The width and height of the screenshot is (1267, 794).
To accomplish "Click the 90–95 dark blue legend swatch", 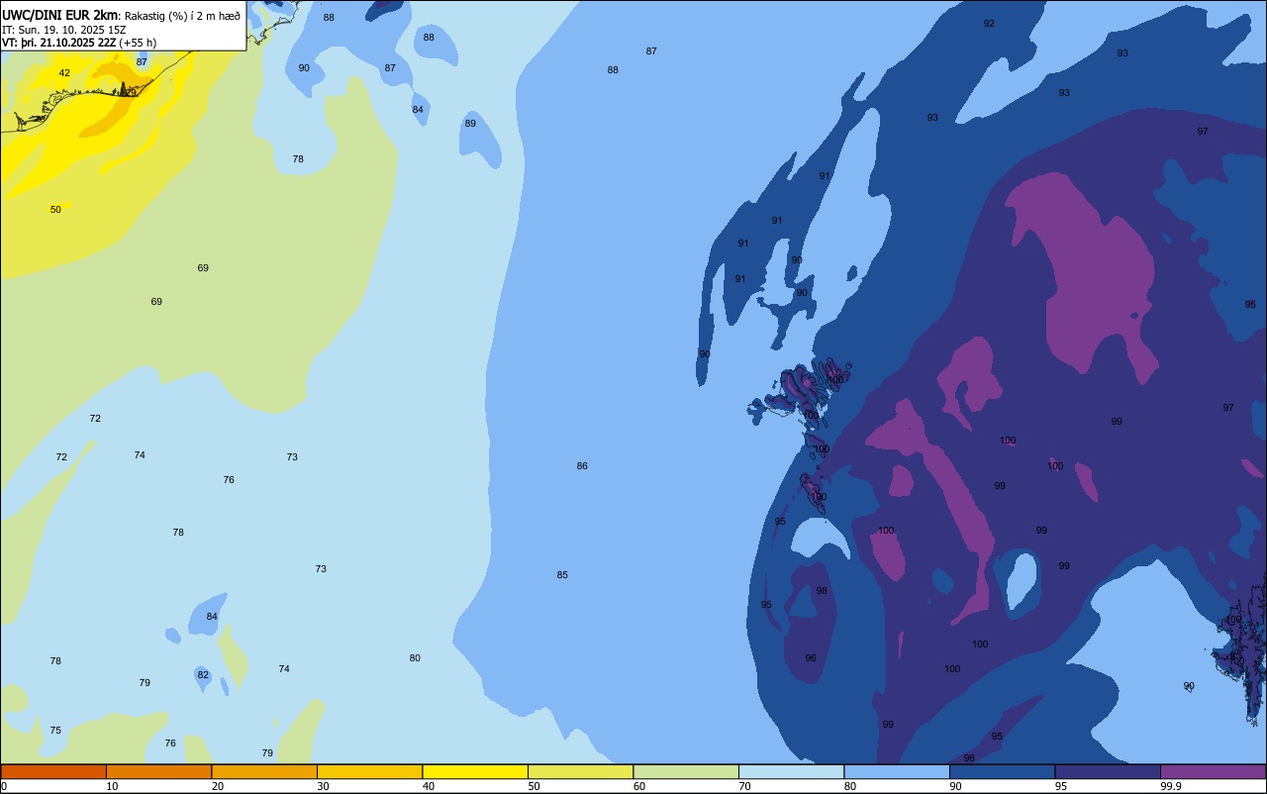I will pyautogui.click(x=1002, y=771).
